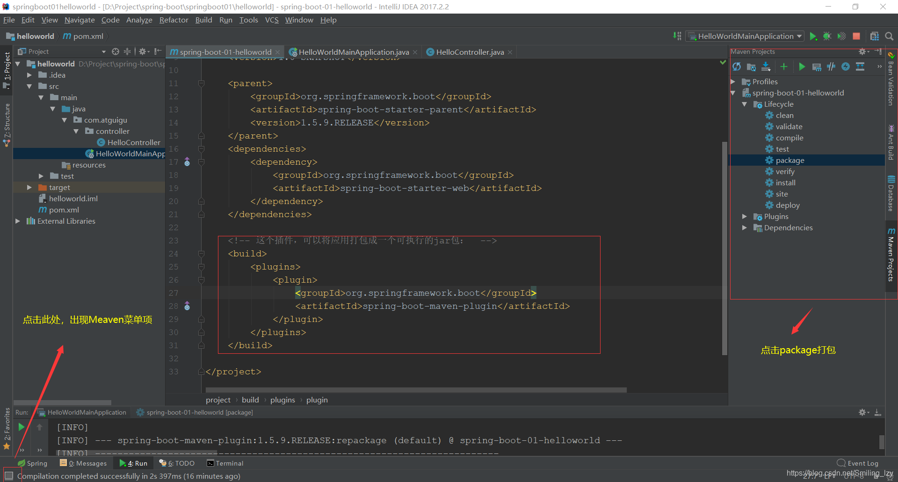Rerun with green play icon in Run panel
Screen dimensions: 898x482
point(21,427)
